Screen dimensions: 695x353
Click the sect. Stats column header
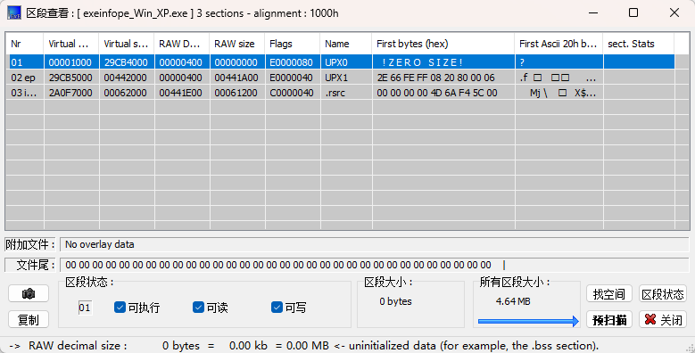tap(638, 44)
